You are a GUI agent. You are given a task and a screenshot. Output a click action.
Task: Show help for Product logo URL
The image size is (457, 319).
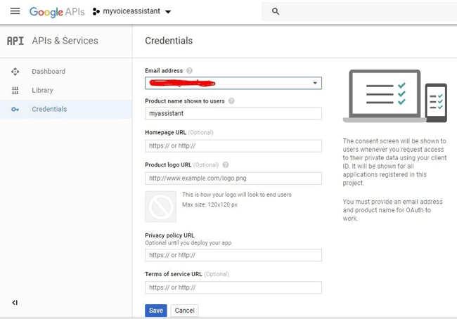pyautogui.click(x=226, y=165)
